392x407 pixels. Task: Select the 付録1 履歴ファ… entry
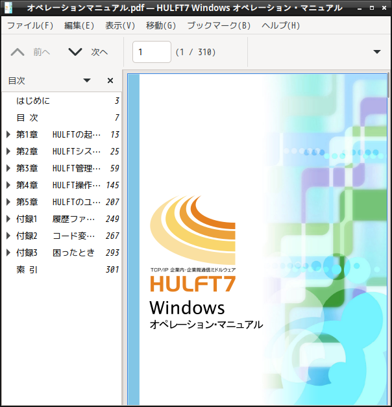(62, 219)
